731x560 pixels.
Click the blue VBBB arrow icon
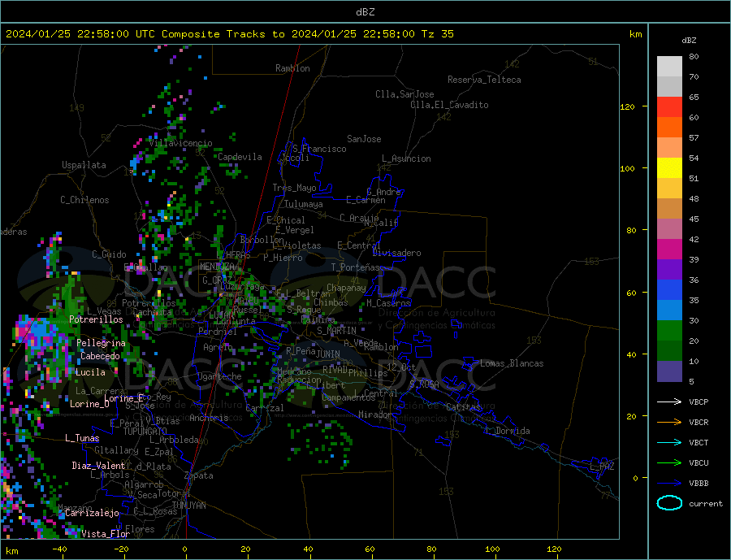[669, 483]
